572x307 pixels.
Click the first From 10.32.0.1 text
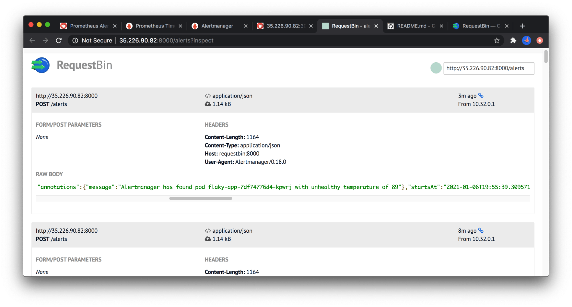pyautogui.click(x=476, y=104)
